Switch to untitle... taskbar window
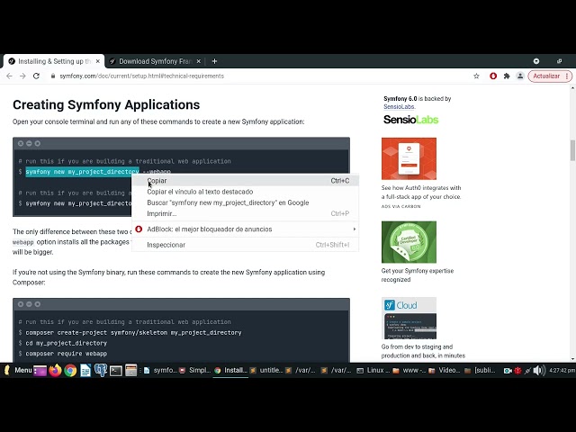This screenshot has height=432, width=576. [266, 370]
